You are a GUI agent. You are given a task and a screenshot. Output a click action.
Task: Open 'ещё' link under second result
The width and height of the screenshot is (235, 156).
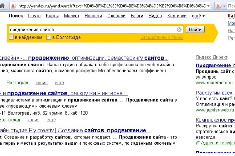click(51, 120)
